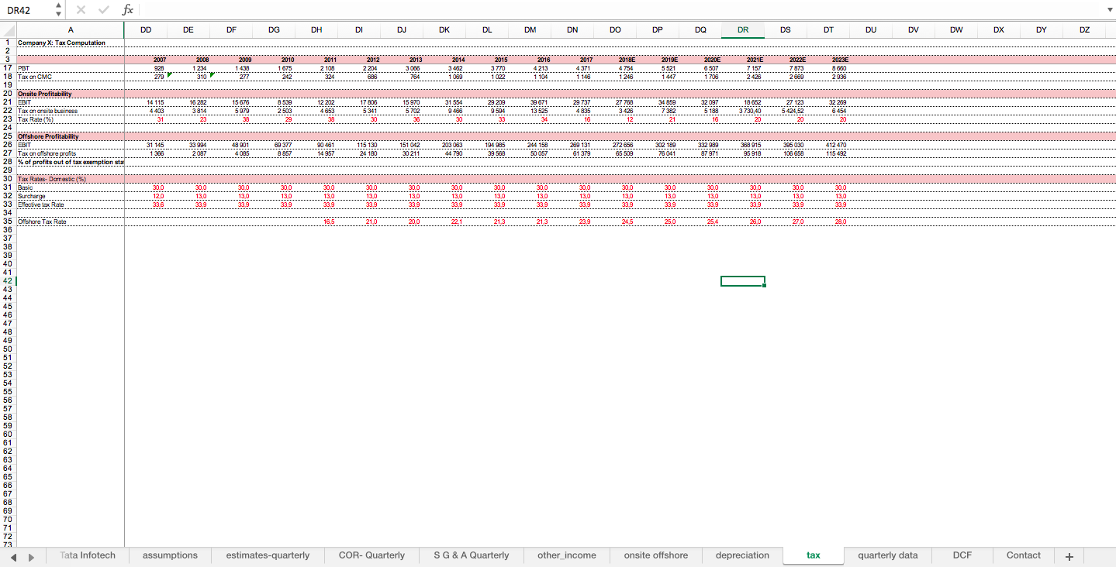Click the Name Box down stepper arrow

(57, 14)
